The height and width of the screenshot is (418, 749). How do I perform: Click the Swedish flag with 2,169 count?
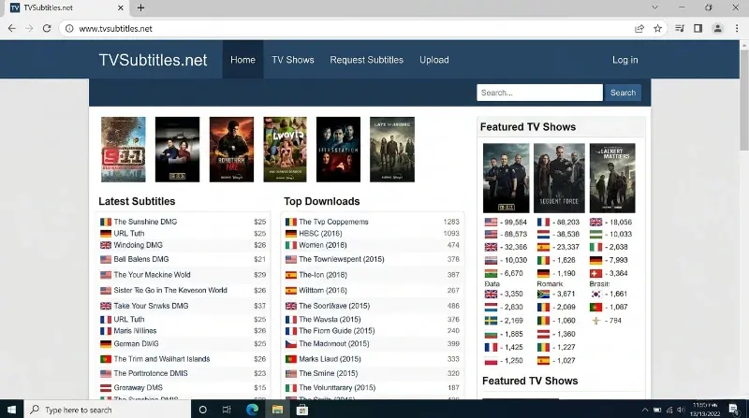click(491, 321)
